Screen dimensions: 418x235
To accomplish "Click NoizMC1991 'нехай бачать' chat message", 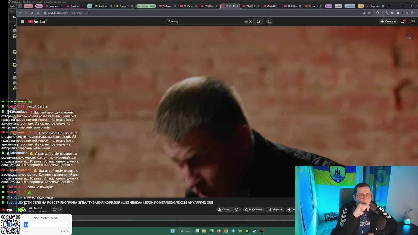I will click(27, 106).
